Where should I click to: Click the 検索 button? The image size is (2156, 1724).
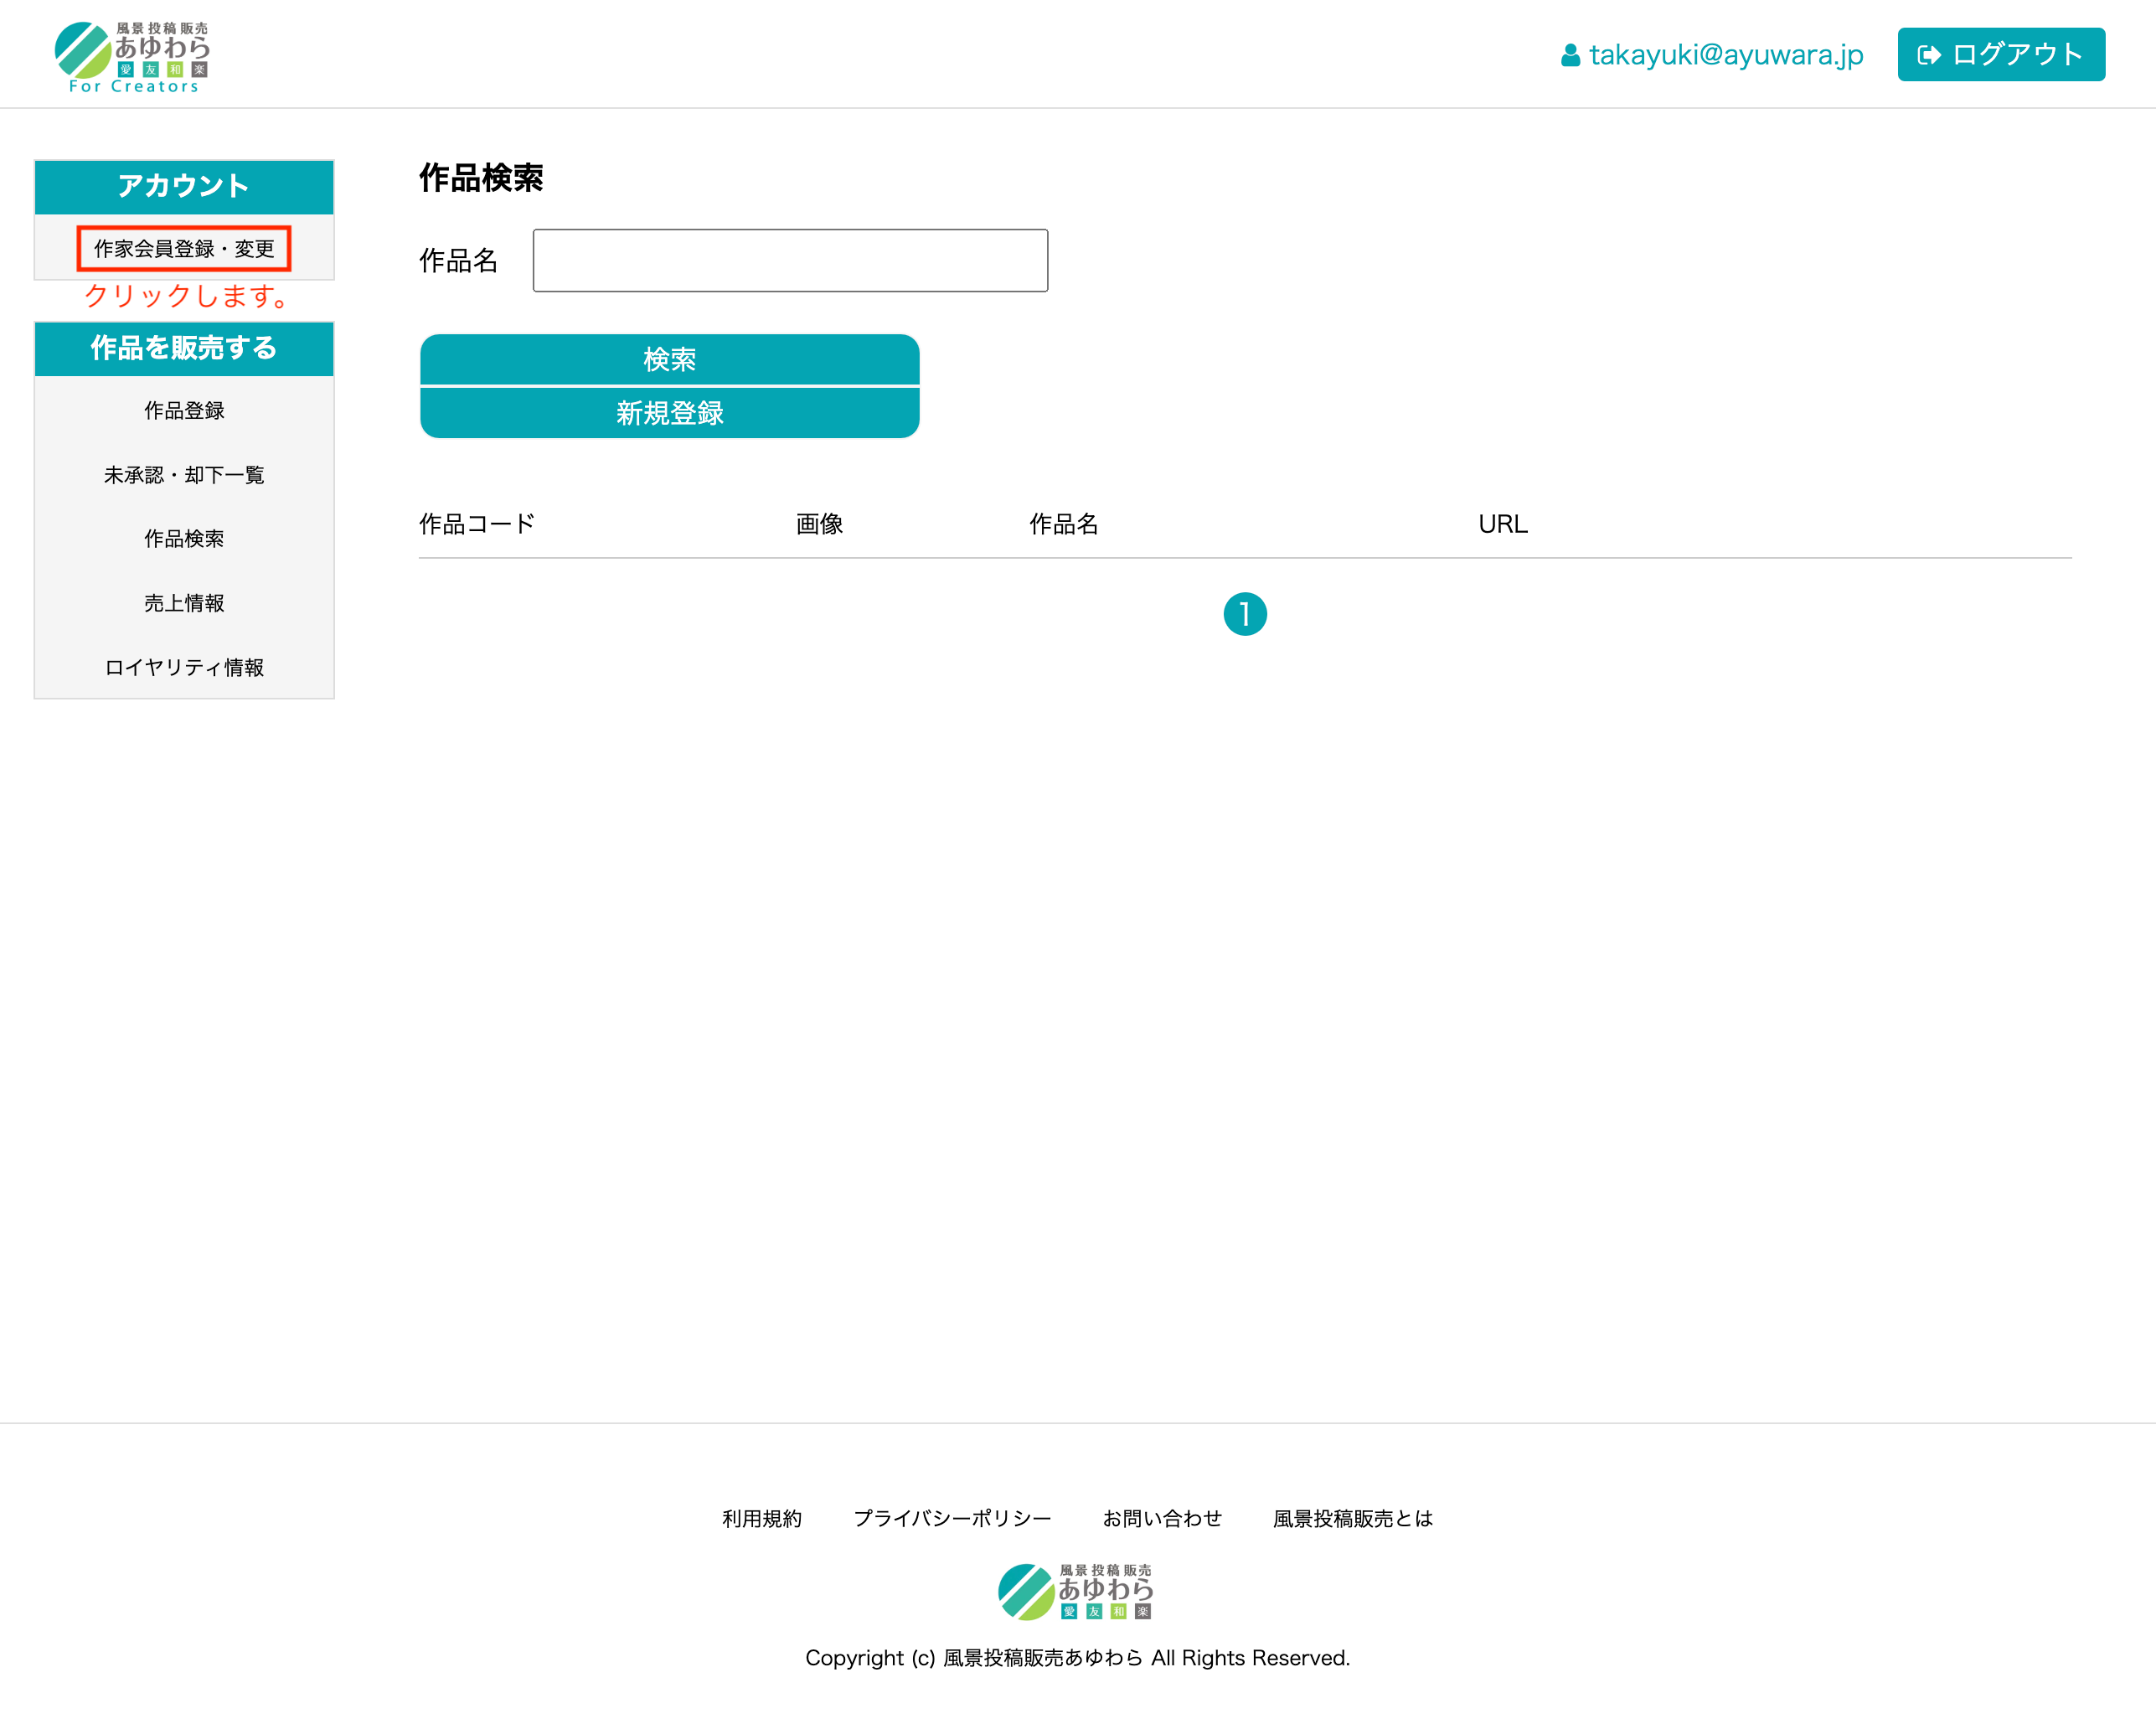click(x=669, y=359)
